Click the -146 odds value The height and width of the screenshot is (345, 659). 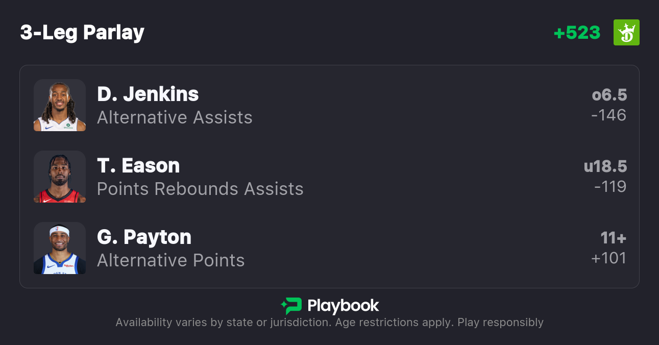608,115
